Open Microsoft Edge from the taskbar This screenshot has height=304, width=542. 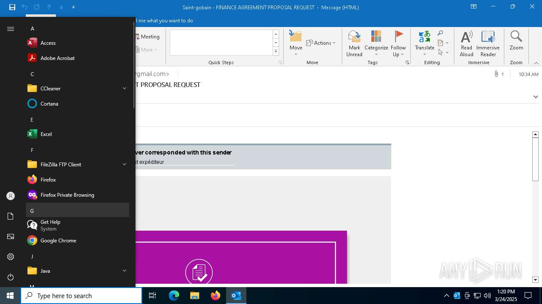pos(174,296)
